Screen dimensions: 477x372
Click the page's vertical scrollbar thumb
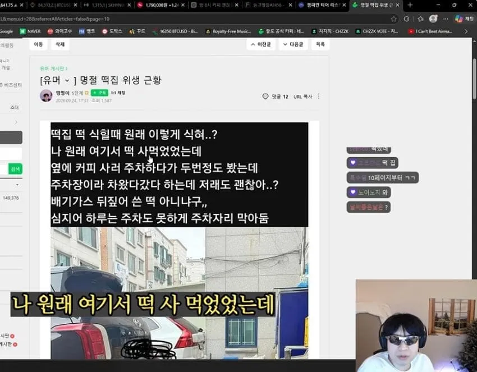click(474, 78)
